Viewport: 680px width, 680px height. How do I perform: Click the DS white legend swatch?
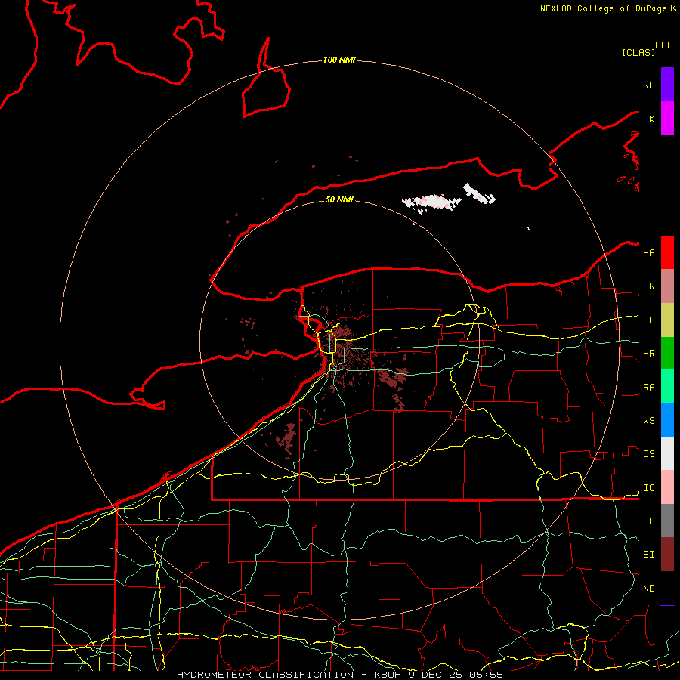[x=667, y=453]
